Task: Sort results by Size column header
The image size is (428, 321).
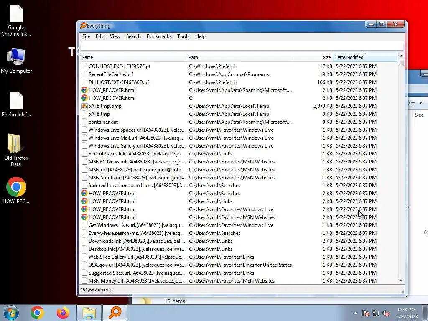Action: click(313, 57)
